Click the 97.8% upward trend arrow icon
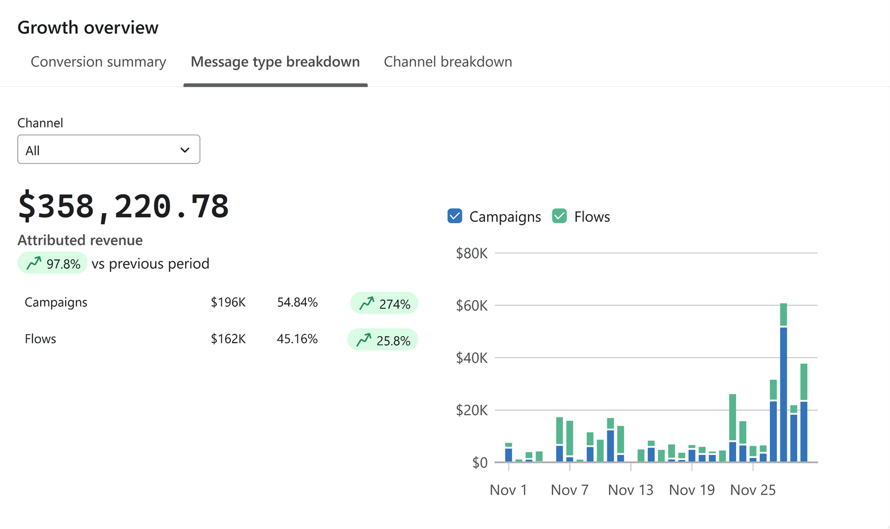 coord(34,263)
